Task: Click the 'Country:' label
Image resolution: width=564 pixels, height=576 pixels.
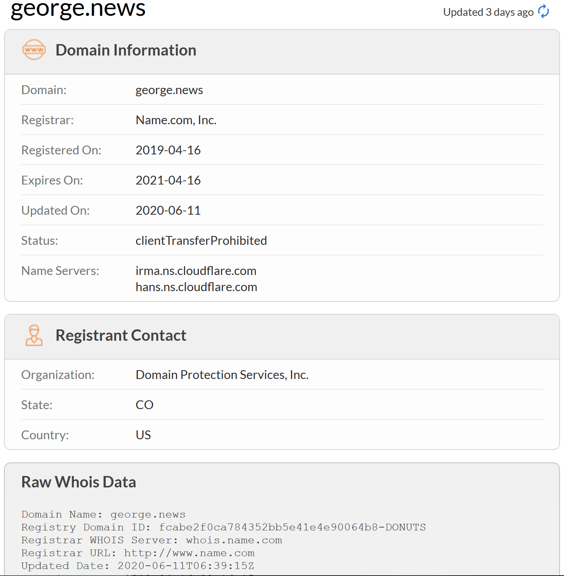Action: pyautogui.click(x=45, y=435)
